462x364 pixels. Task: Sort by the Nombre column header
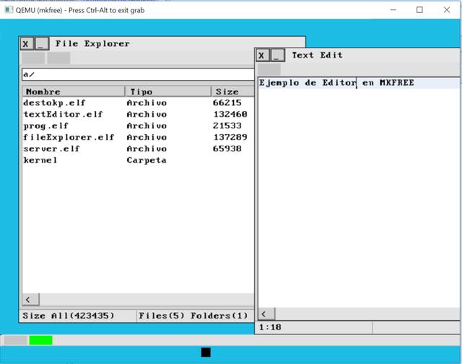[74, 92]
